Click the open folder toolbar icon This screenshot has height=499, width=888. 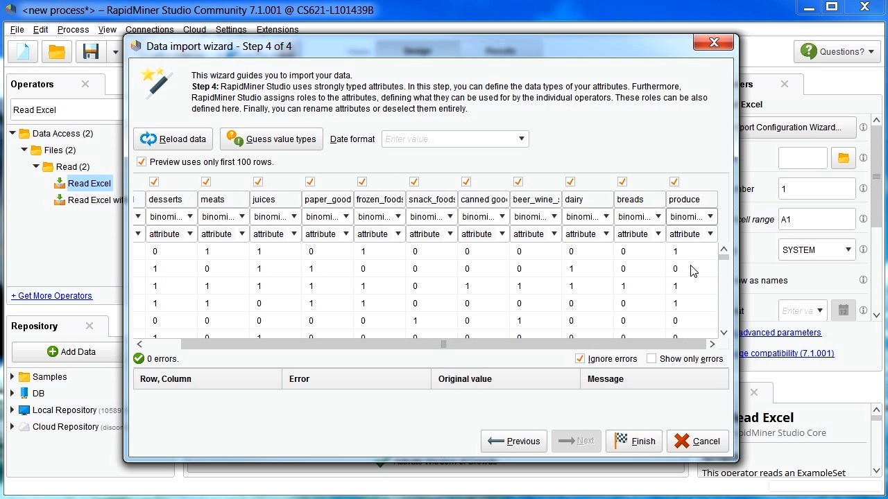(57, 52)
